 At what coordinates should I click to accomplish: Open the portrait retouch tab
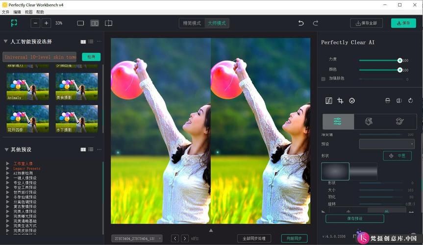369,122
